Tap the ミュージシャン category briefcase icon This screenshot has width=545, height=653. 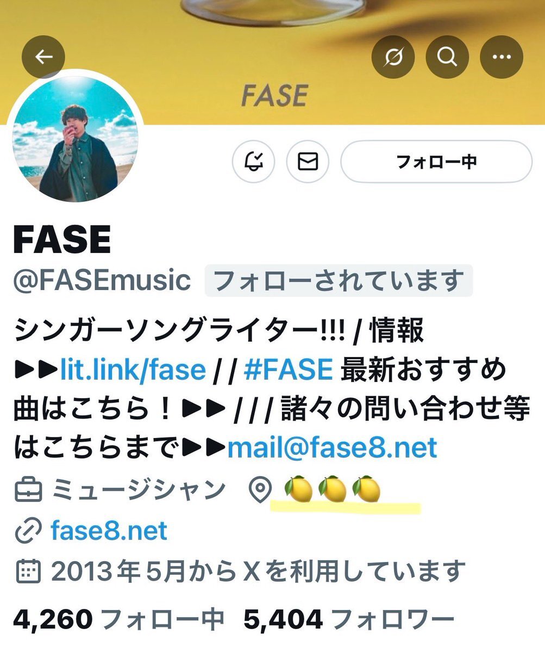pos(27,490)
